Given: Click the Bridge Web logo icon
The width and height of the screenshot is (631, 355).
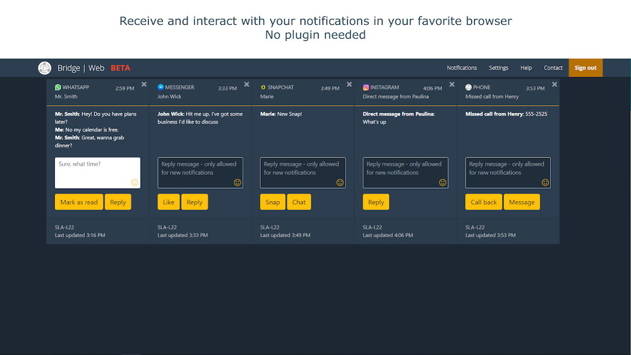Looking at the screenshot, I should click(x=45, y=68).
